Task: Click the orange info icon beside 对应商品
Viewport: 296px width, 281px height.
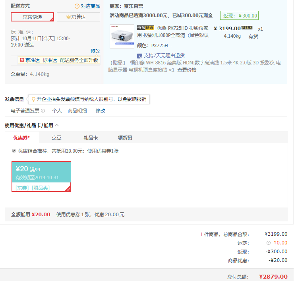Action: click(x=77, y=6)
